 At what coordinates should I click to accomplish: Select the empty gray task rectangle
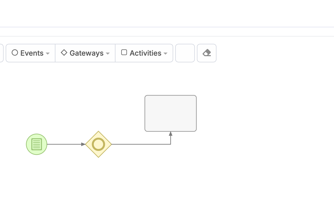tap(171, 113)
